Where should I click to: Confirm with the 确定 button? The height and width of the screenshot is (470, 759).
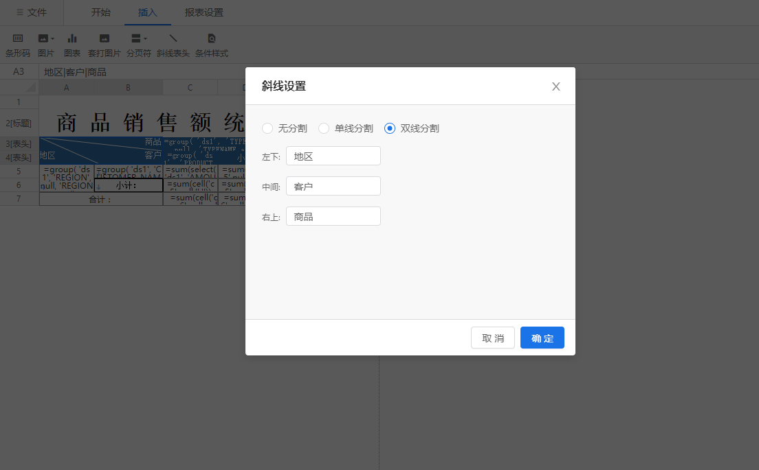542,338
